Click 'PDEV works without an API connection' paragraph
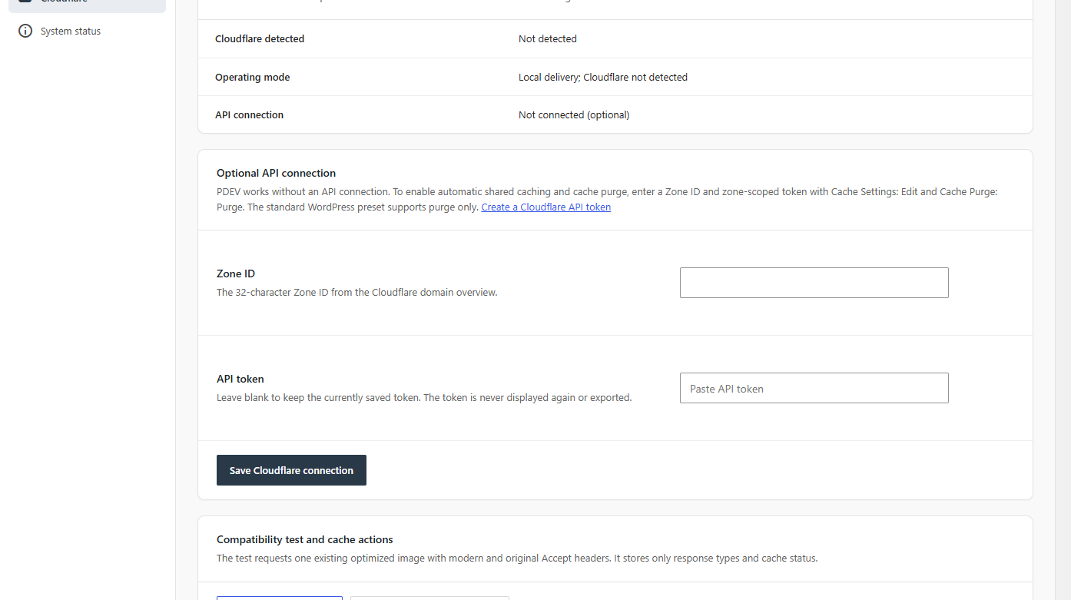 607,200
